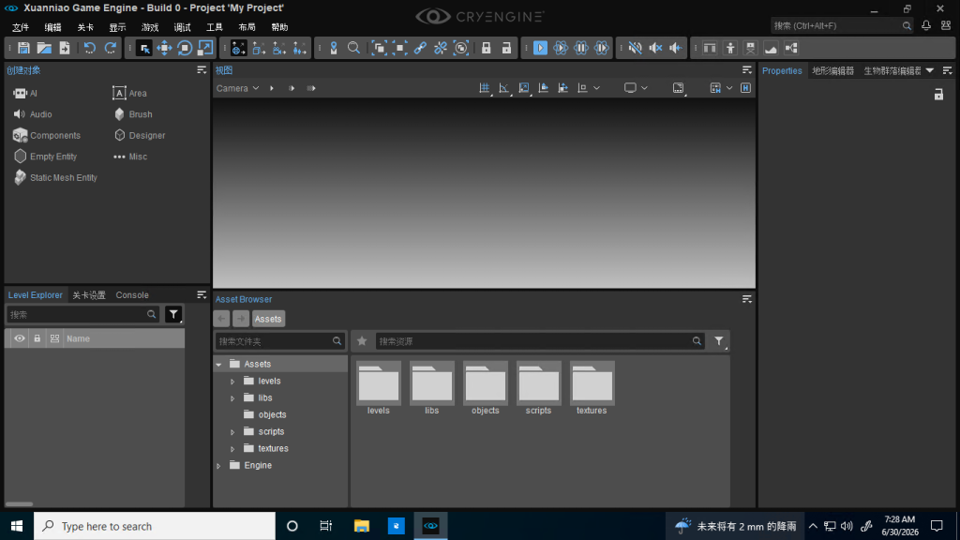960x540 pixels.
Task: Click the physics step icon
Action: click(x=602, y=48)
